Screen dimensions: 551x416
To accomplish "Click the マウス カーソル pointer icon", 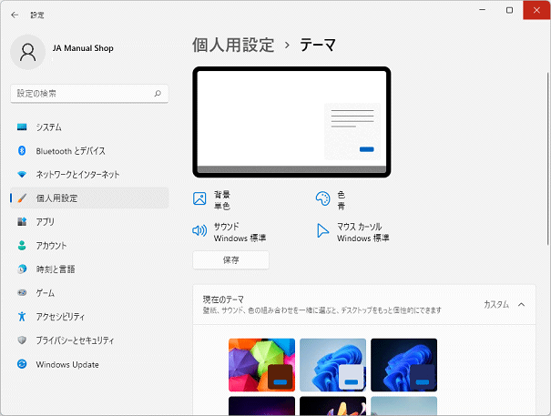I will point(322,230).
